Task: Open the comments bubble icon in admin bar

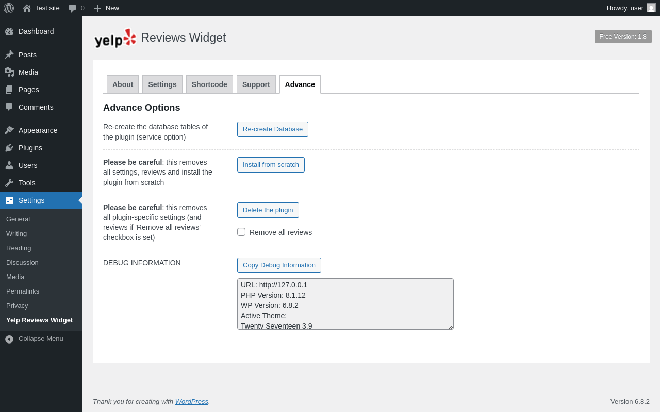Action: pyautogui.click(x=72, y=8)
